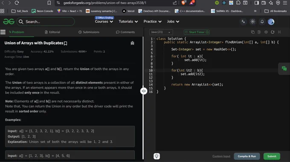Open the Vite + React + TS bookmark

tap(70, 11)
